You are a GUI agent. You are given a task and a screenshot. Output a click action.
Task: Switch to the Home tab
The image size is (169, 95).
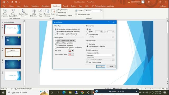click(11, 6)
